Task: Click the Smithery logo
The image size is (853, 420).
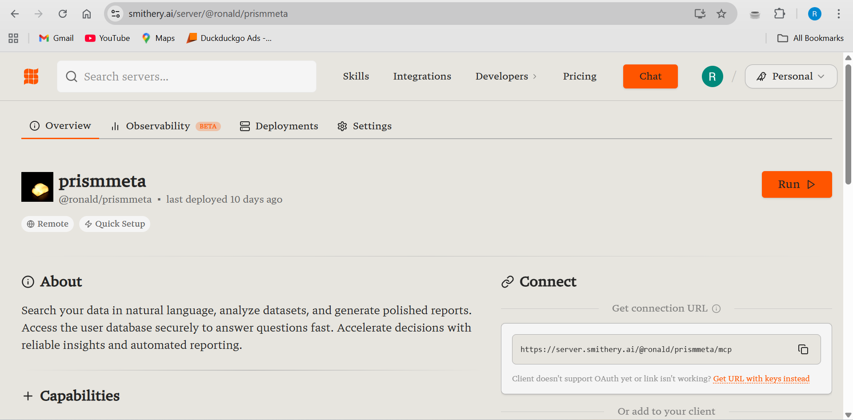Action: coord(31,76)
